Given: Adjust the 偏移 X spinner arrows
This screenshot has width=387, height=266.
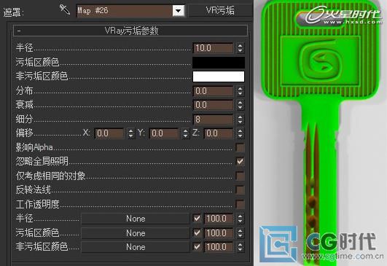Looking at the screenshot, I should (x=130, y=133).
